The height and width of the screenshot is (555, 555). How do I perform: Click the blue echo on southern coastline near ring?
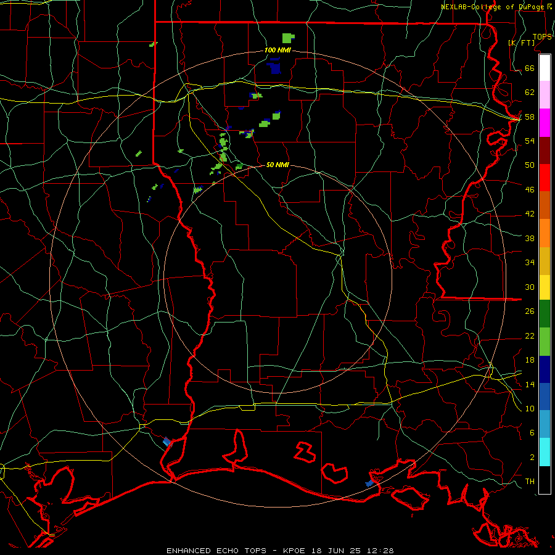[x=369, y=483]
